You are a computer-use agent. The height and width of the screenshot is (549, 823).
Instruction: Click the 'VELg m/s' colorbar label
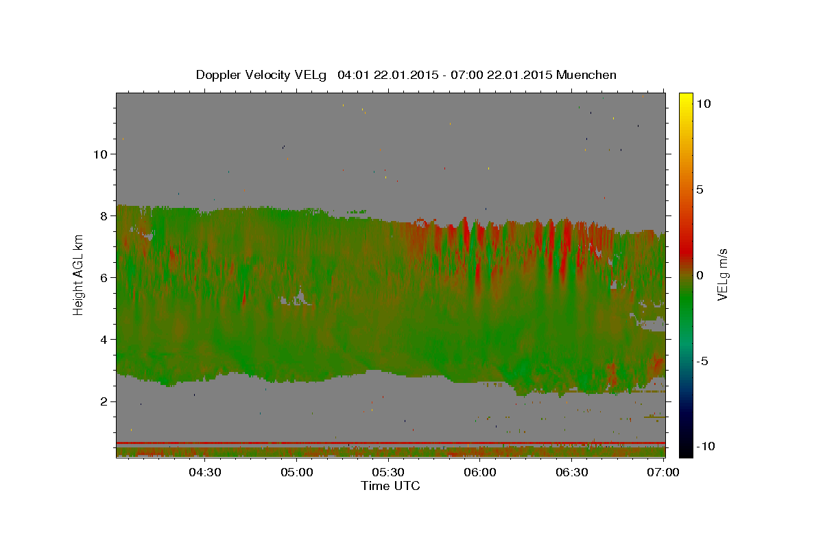click(x=722, y=274)
